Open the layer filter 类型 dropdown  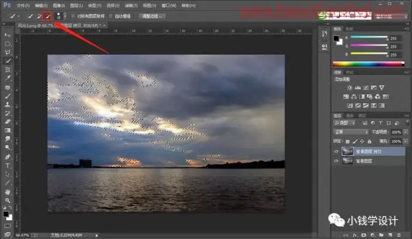tap(344, 123)
